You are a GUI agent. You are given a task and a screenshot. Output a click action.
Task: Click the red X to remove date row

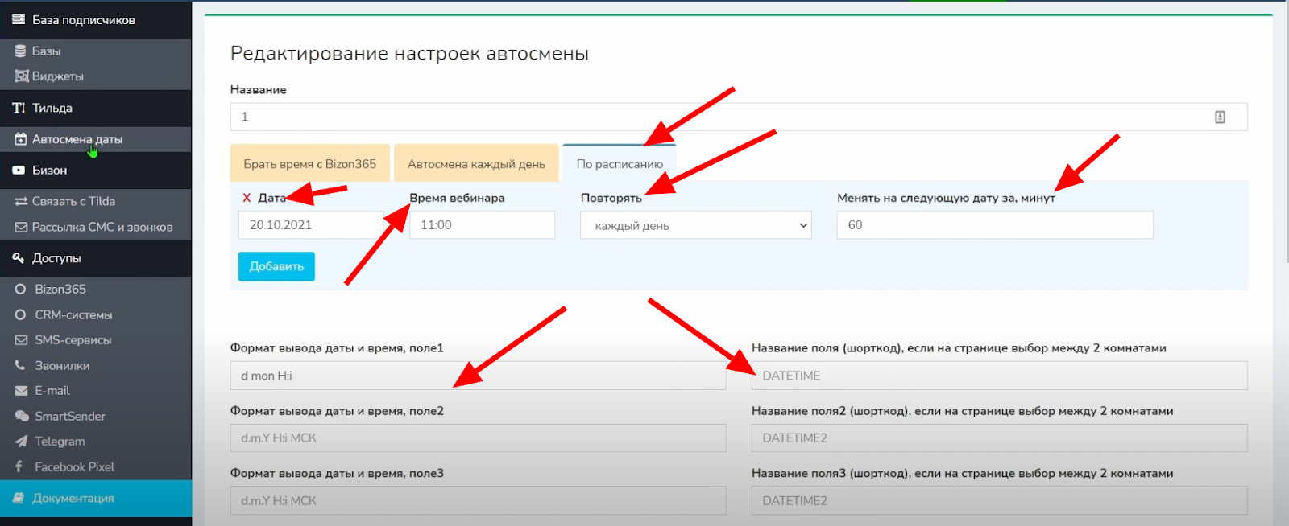[x=247, y=198]
